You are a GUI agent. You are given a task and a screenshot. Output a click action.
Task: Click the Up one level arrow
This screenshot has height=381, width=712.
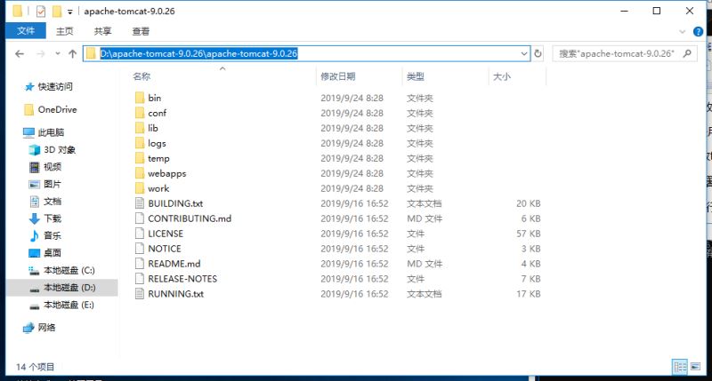[72, 54]
